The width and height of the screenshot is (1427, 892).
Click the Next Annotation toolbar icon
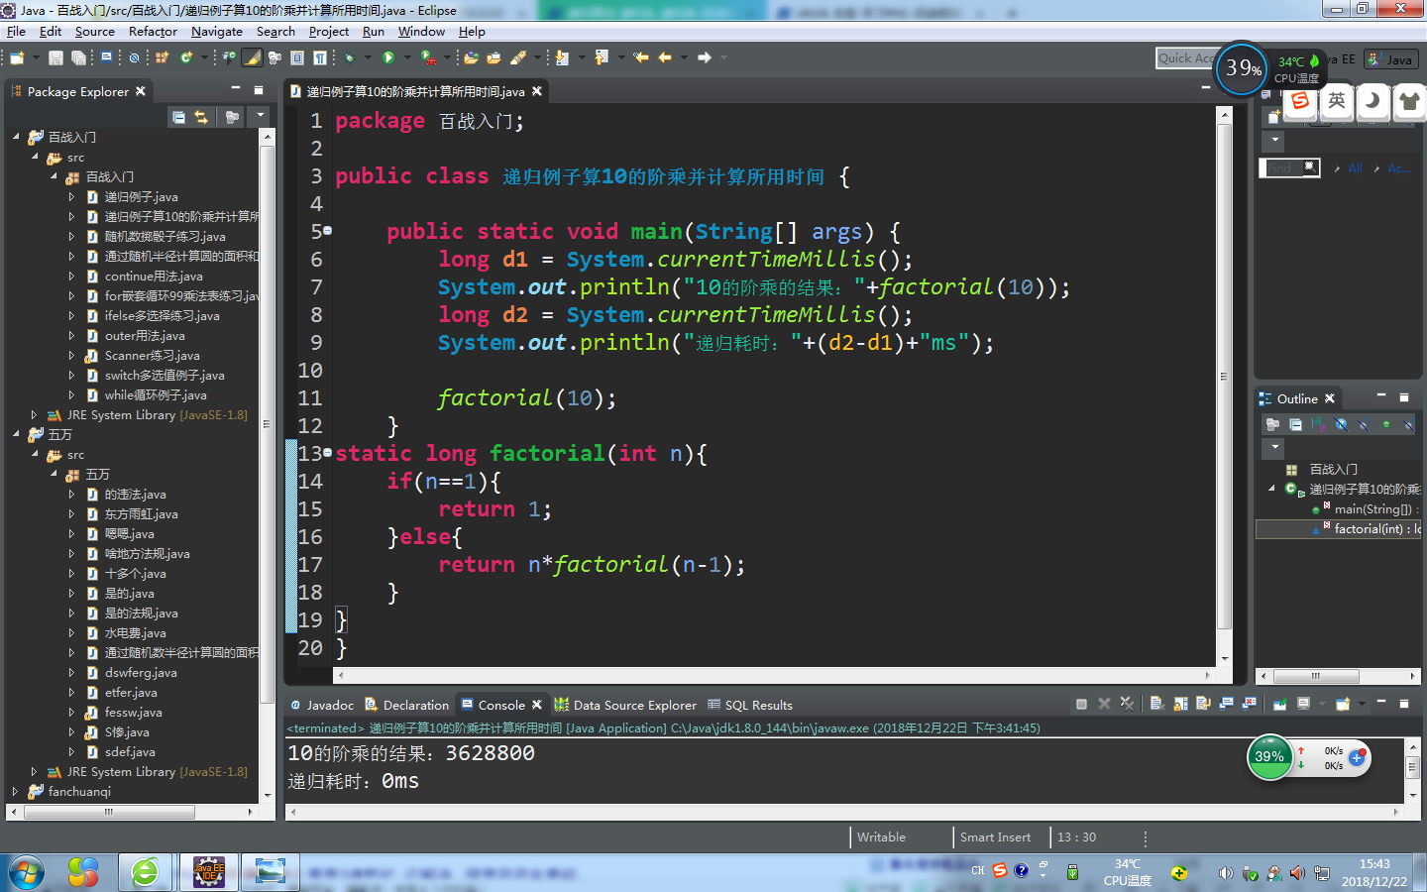point(561,57)
